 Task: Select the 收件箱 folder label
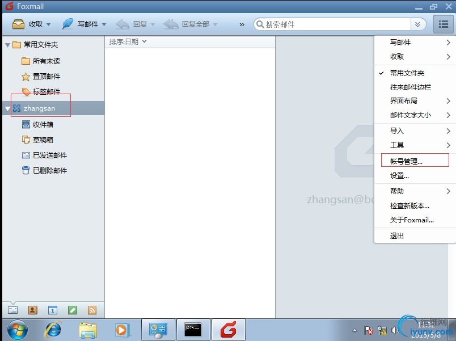43,124
